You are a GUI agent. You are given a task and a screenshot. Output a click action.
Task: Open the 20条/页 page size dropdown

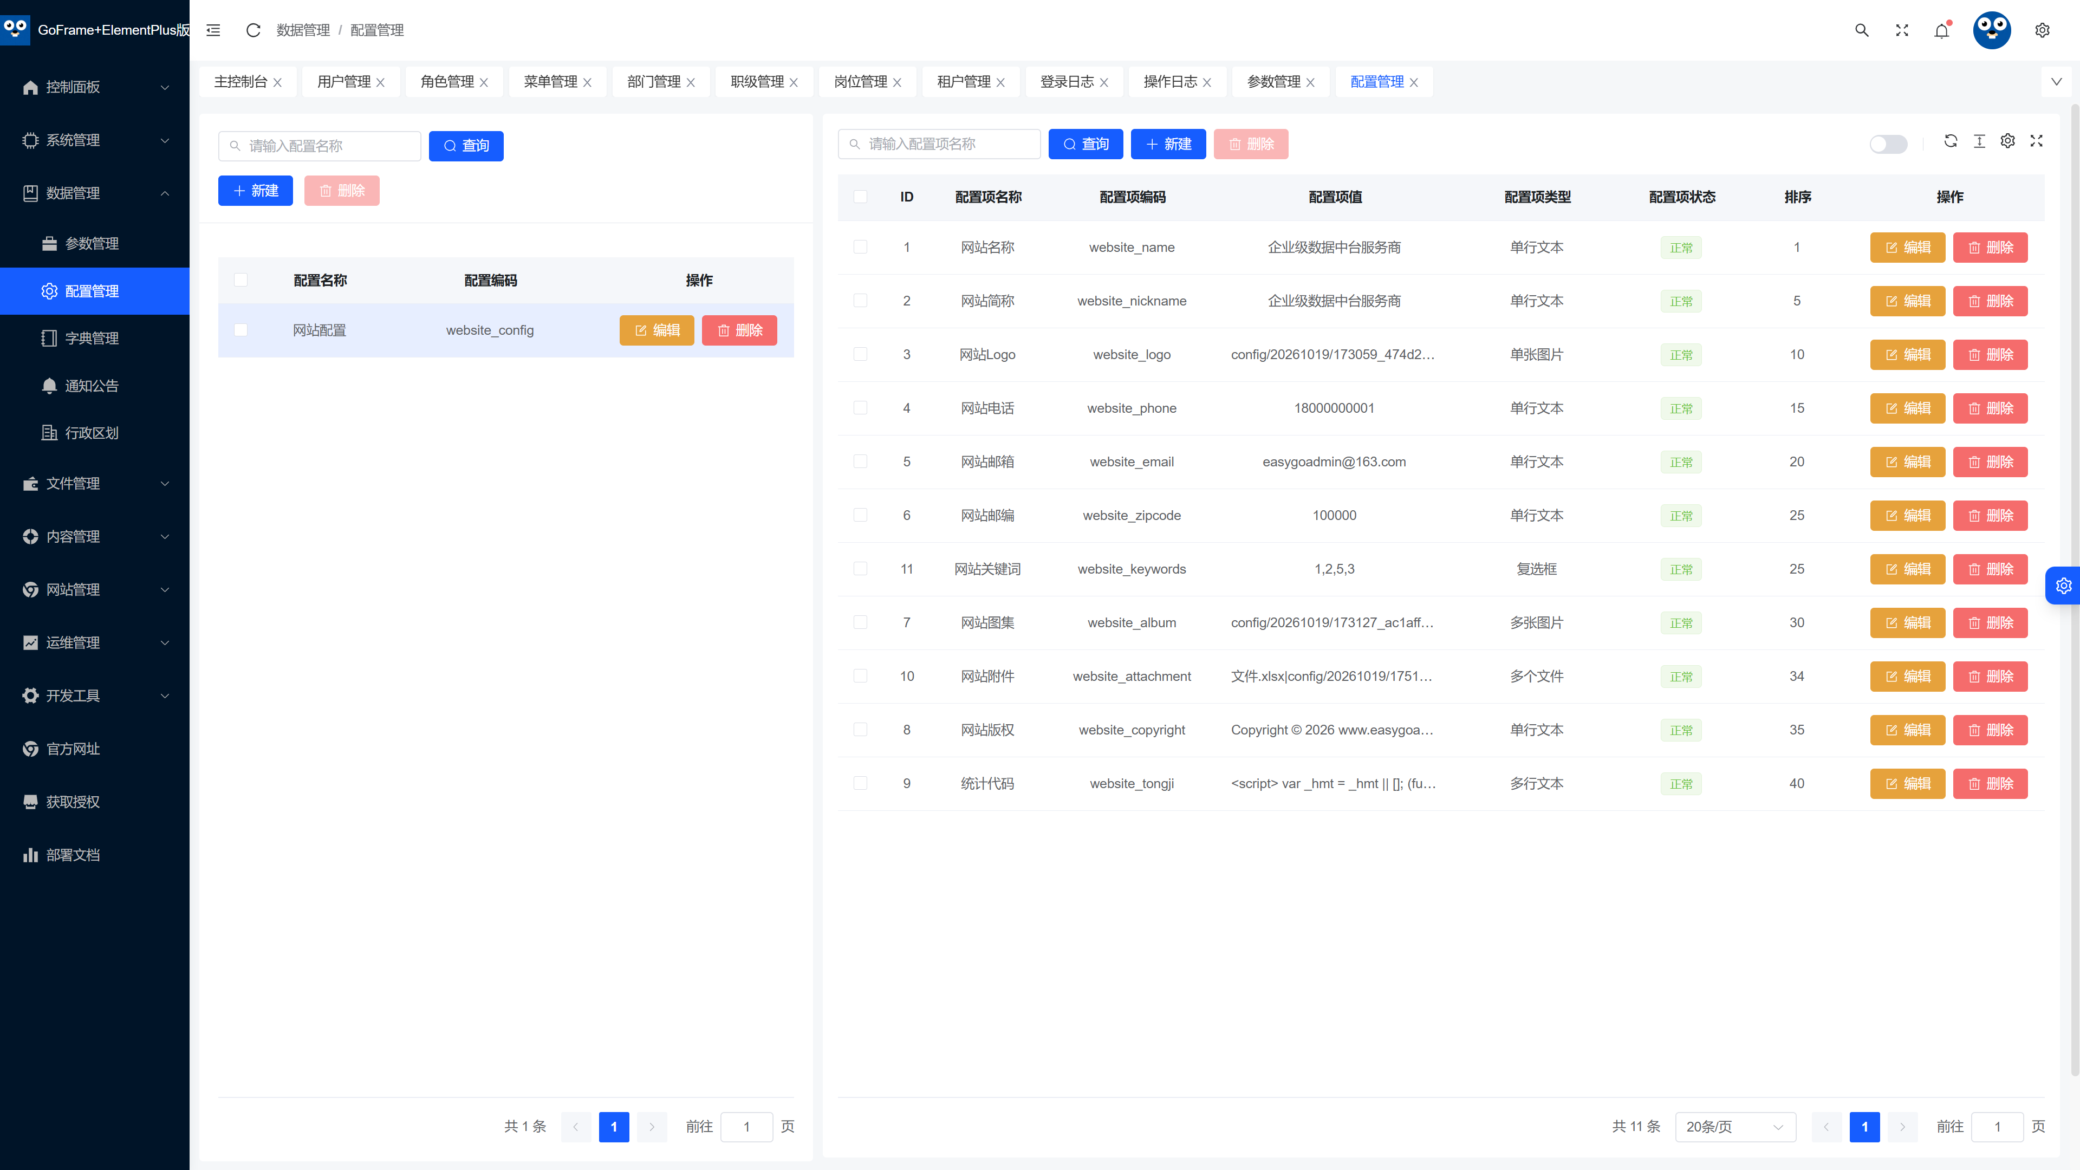1735,1127
